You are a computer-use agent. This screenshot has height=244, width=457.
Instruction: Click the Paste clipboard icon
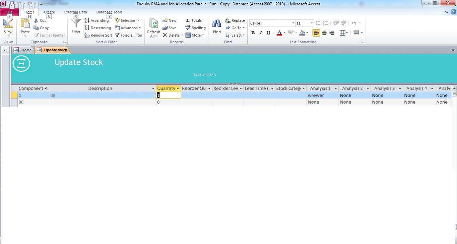tap(25, 23)
